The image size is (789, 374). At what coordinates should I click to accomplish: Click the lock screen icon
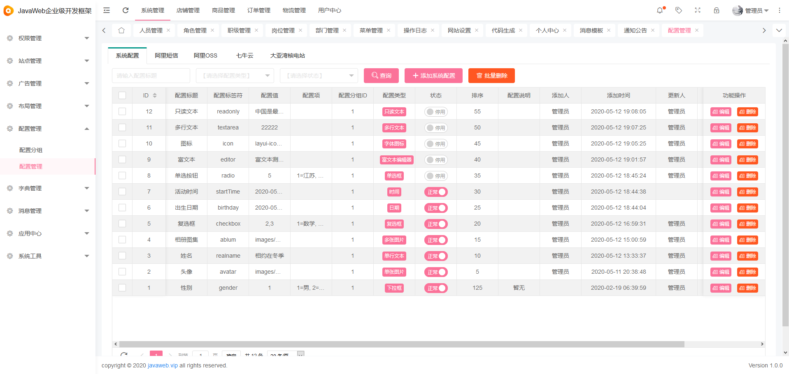pyautogui.click(x=716, y=10)
